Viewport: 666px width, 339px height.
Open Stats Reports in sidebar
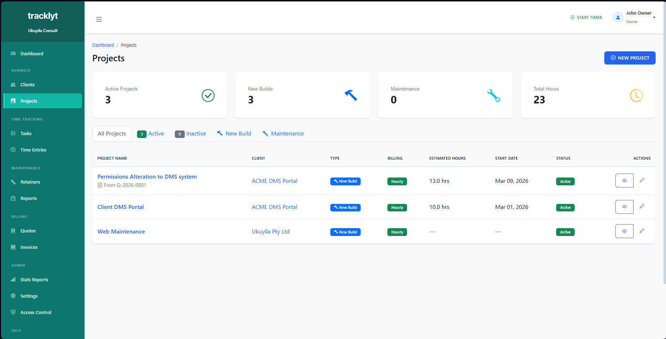pos(34,279)
